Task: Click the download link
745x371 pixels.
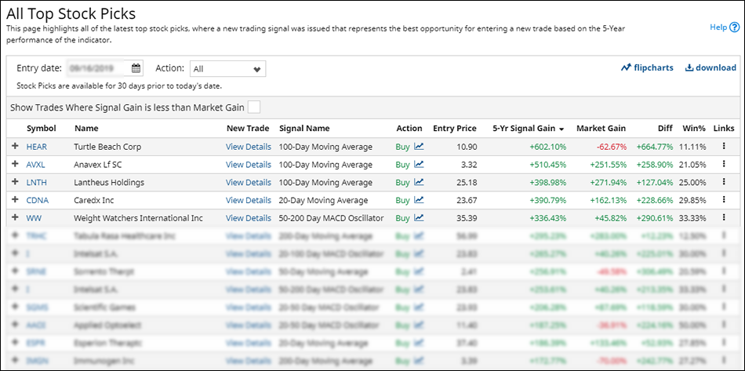Action: (710, 67)
